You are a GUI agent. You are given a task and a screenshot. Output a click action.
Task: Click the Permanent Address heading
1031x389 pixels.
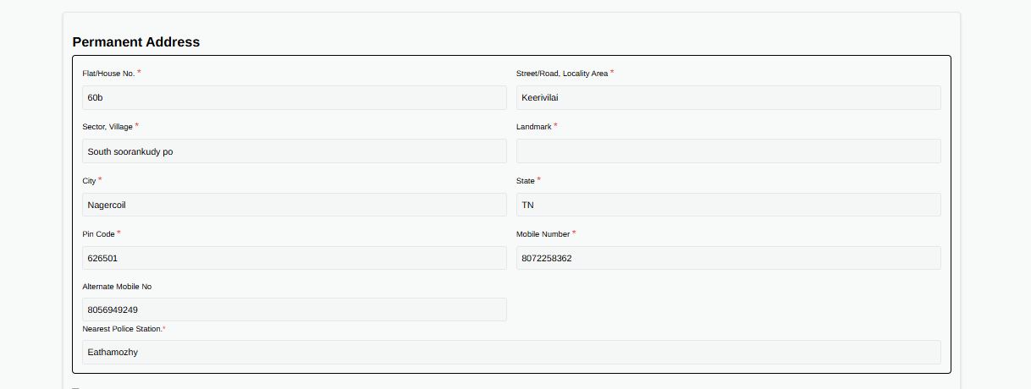coord(136,41)
